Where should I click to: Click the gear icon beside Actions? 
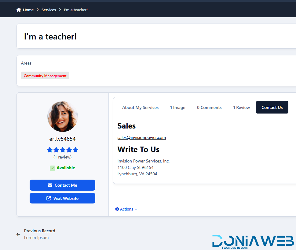pyautogui.click(x=117, y=209)
